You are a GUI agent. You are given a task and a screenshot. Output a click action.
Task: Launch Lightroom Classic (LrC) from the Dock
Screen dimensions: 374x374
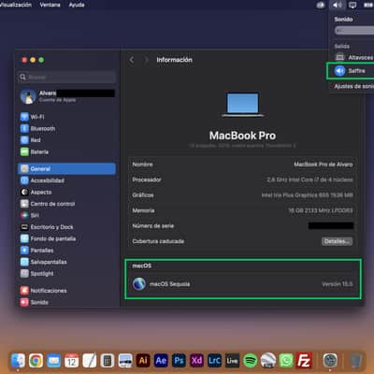[x=214, y=361]
